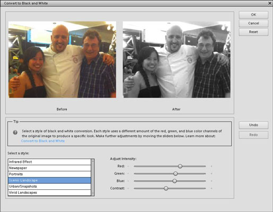273x212 pixels.
Task: Click the After preview image
Action: point(177,59)
